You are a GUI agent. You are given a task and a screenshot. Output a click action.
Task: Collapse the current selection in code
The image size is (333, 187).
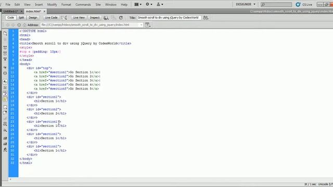[x=5, y=53]
